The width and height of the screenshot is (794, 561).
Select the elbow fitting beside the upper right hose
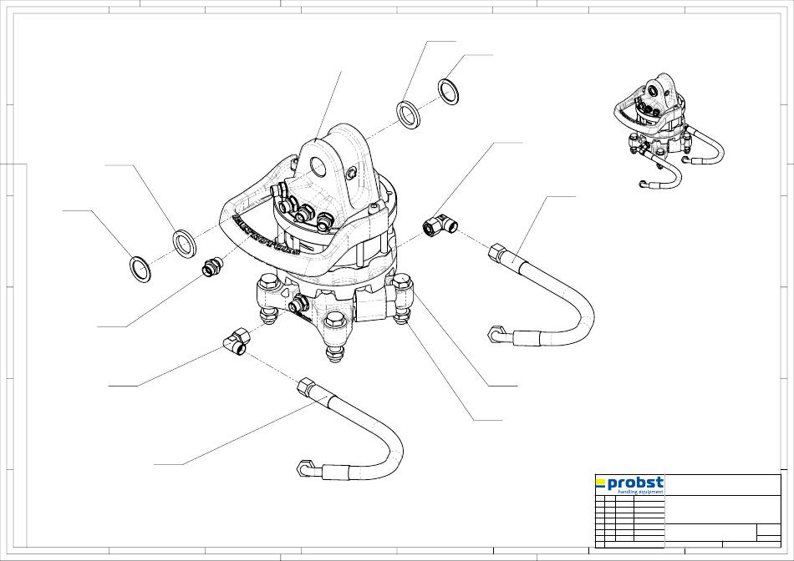tap(440, 224)
